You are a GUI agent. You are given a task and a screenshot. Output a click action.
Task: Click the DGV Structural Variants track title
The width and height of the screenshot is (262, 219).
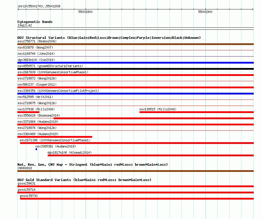point(109,38)
